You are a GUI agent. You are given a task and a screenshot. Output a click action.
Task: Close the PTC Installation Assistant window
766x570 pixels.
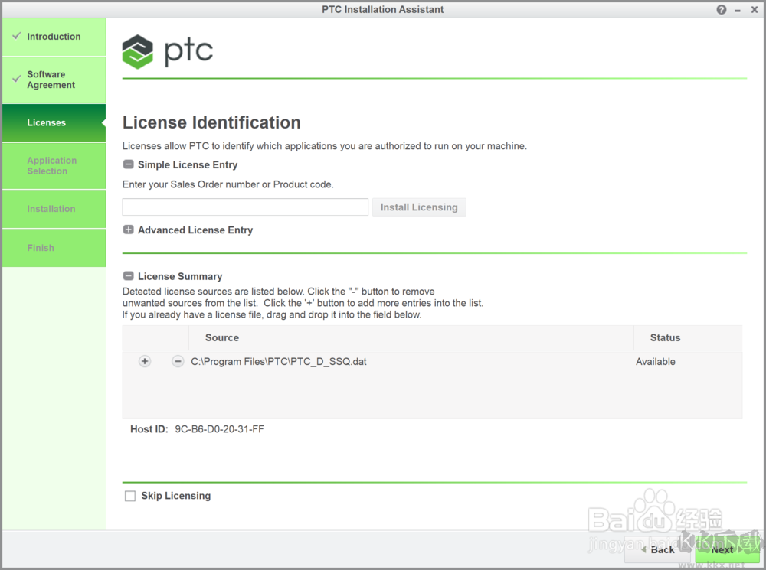pos(755,10)
